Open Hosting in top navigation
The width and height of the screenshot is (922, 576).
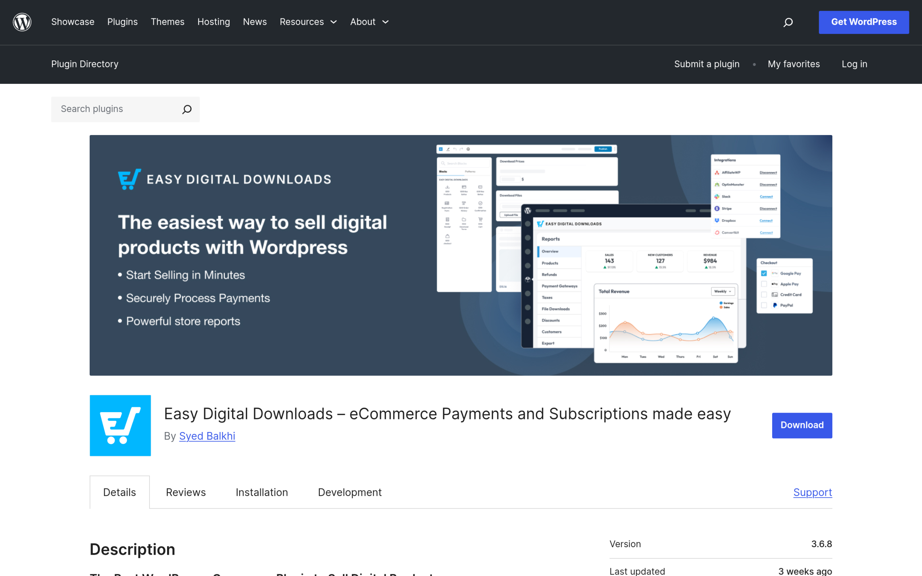[x=214, y=22]
